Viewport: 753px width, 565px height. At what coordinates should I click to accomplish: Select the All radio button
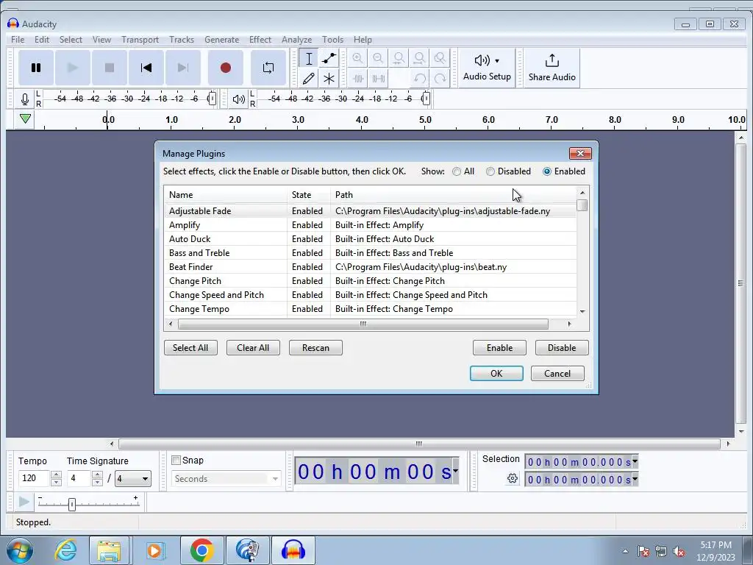click(457, 171)
